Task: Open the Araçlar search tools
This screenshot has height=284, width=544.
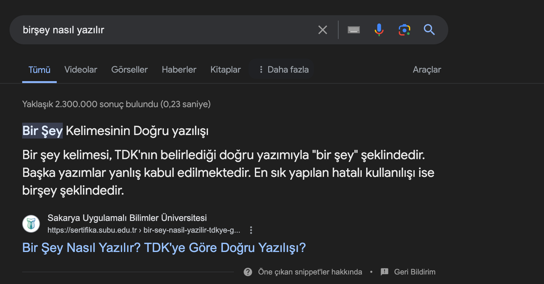Action: (x=427, y=70)
